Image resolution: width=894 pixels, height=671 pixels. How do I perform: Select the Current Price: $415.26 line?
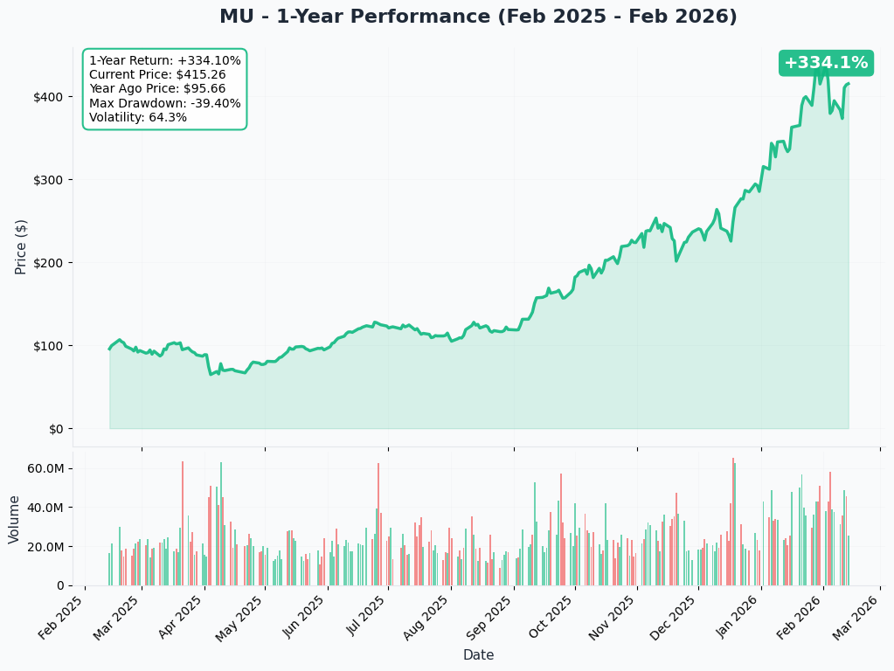click(x=157, y=74)
